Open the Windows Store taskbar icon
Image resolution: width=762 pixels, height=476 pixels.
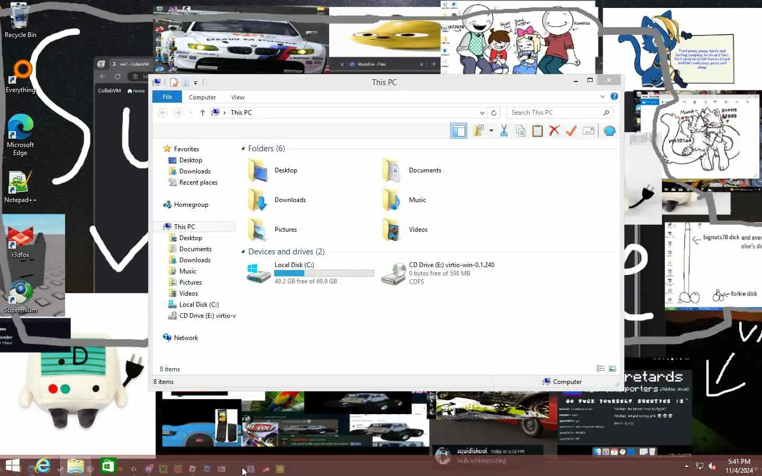click(108, 465)
